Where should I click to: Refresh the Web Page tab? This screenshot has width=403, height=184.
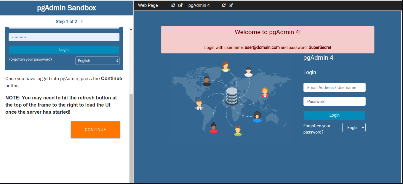tap(173, 5)
